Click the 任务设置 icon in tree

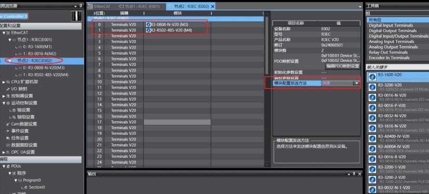(8, 138)
